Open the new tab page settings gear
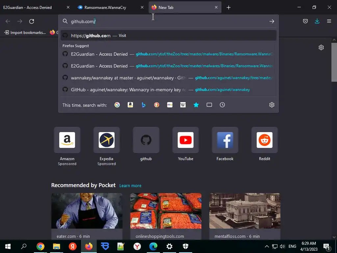 tap(321, 47)
